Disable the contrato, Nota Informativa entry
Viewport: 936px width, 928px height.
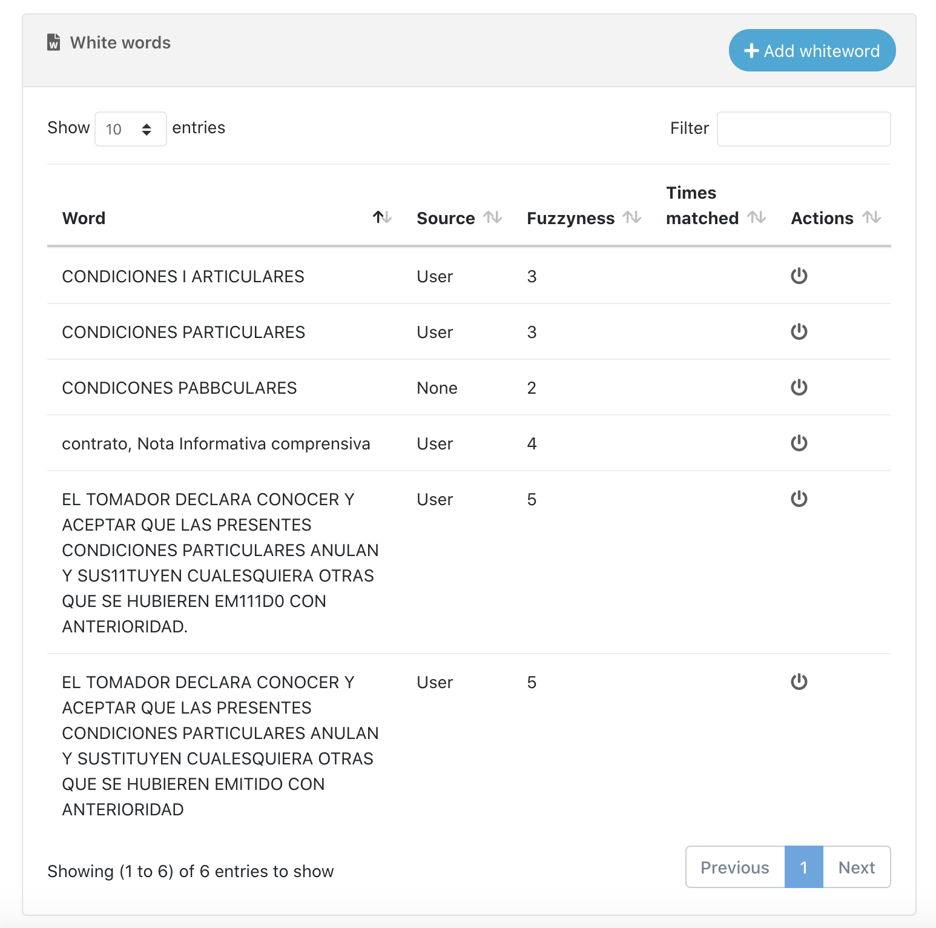pyautogui.click(x=799, y=443)
